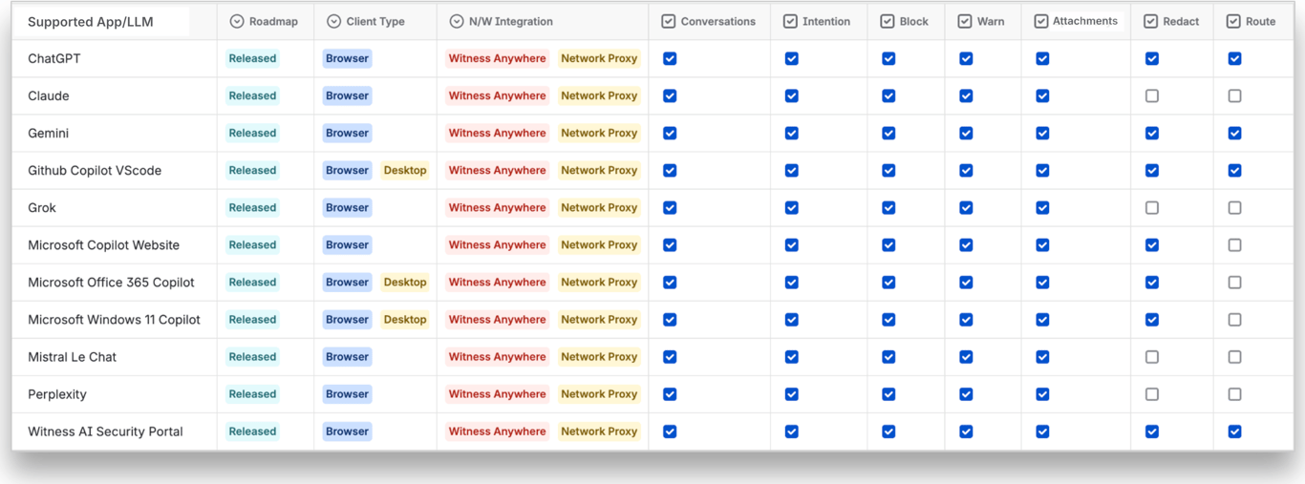Open the Client Type column header
This screenshot has width=1305, height=484.
(374, 21)
